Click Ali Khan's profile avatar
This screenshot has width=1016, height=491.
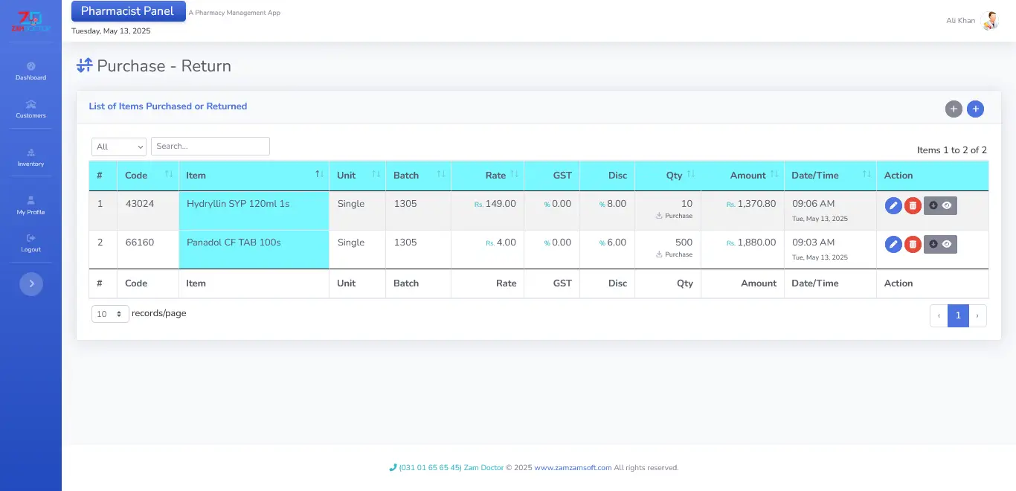pyautogui.click(x=989, y=21)
